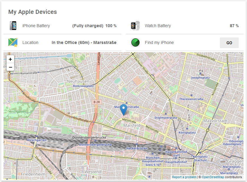
Task: Zoom in on the map
Action: [10, 59]
